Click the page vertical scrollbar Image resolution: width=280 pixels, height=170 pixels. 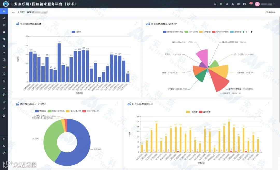(279, 70)
